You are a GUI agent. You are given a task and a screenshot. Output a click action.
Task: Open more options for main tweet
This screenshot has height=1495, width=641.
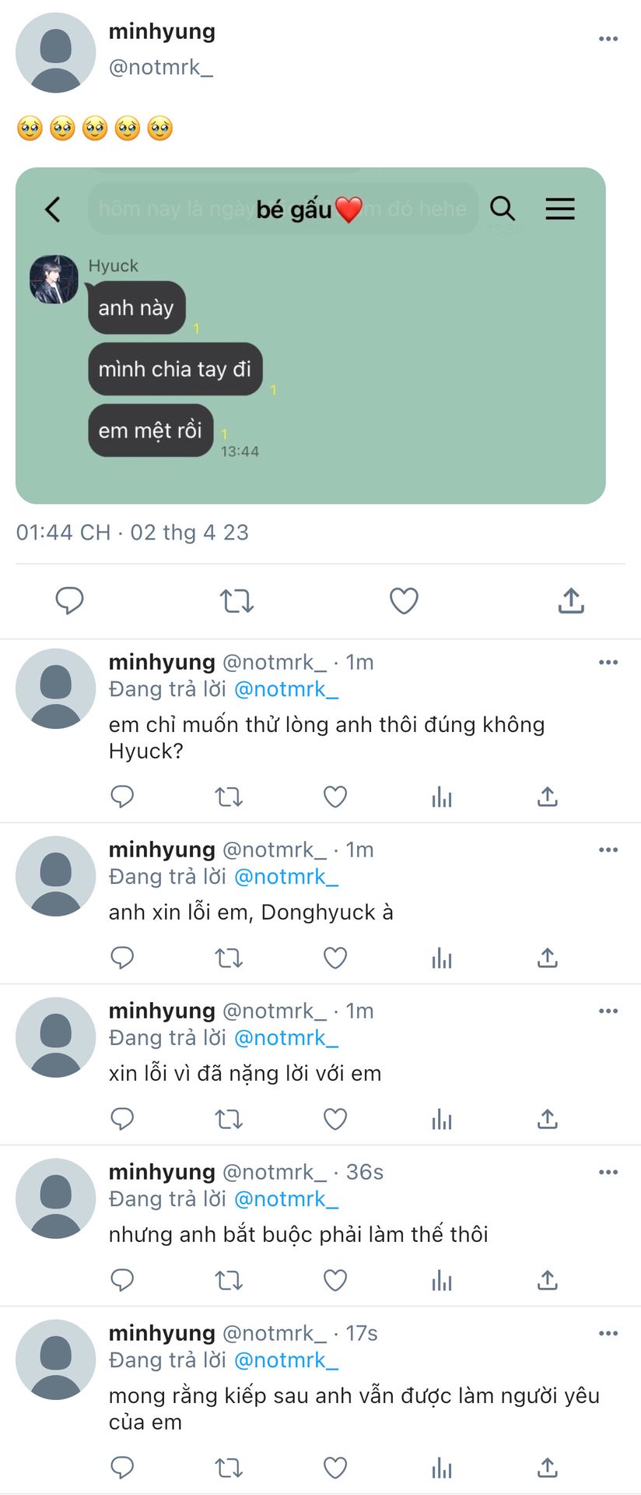click(x=608, y=39)
